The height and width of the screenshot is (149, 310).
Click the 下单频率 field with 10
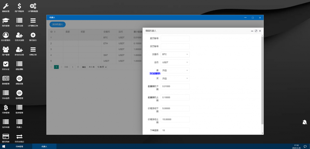click(x=175, y=131)
